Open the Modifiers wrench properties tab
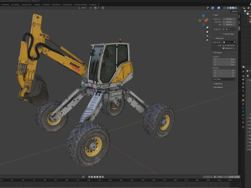Image resolution: width=251 pixels, height=188 pixels. coord(243,104)
